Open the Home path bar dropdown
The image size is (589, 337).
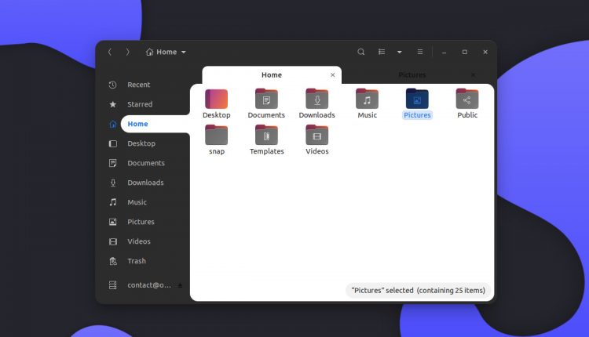(166, 52)
